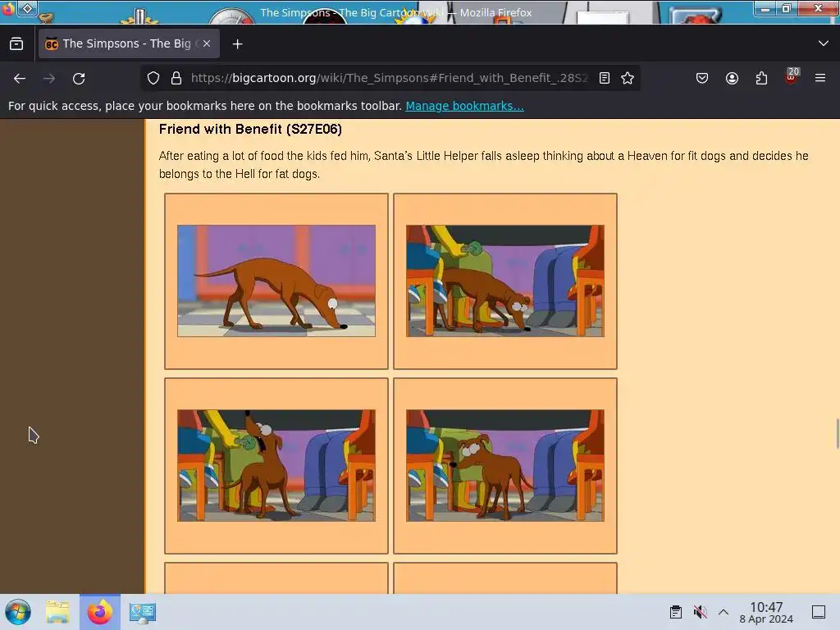
Task: Click the forward navigation arrow
Action: [x=49, y=79]
